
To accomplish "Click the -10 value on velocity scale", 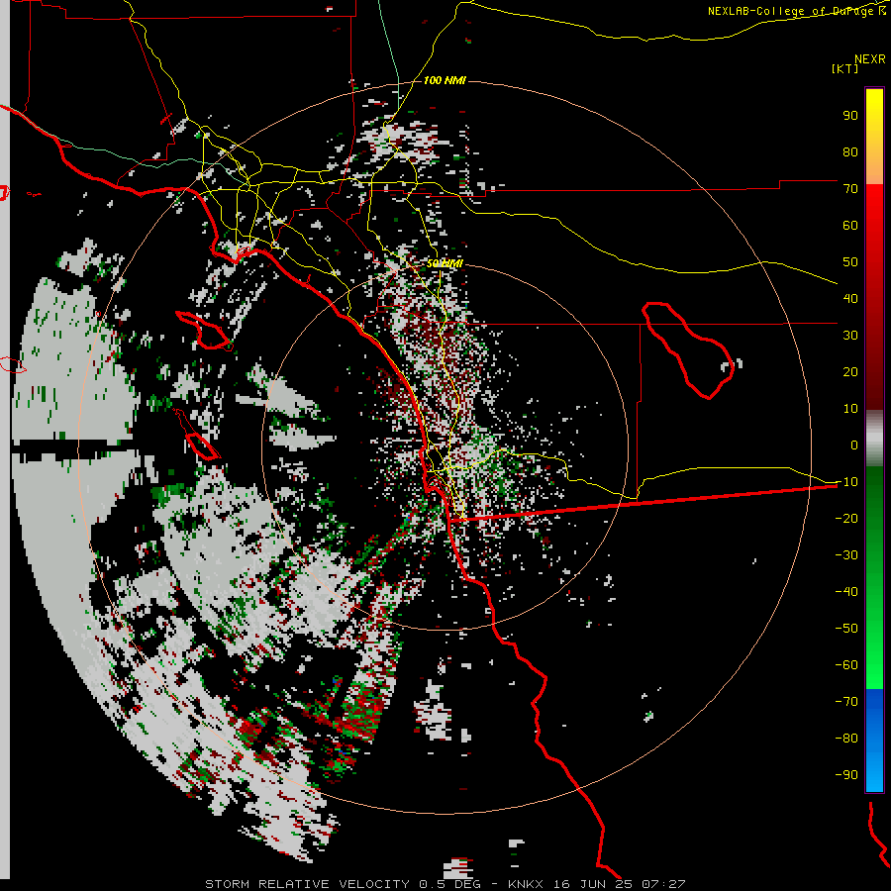I will [846, 482].
